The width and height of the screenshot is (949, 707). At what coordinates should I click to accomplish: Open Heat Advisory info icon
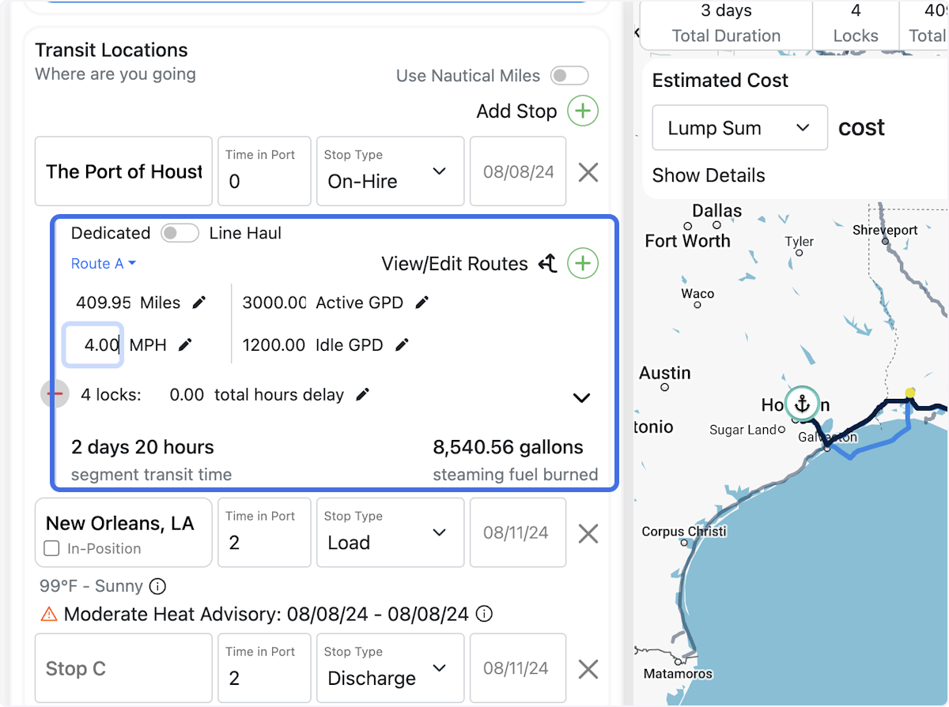486,614
